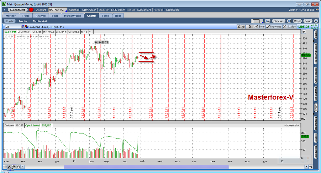Image resolution: width=321 pixels, height=173 pixels.
Task: Open the Help tab
Action: pos(118,16)
